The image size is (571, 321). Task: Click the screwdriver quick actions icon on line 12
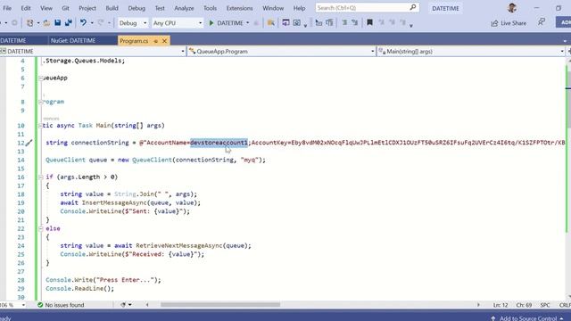point(29,143)
